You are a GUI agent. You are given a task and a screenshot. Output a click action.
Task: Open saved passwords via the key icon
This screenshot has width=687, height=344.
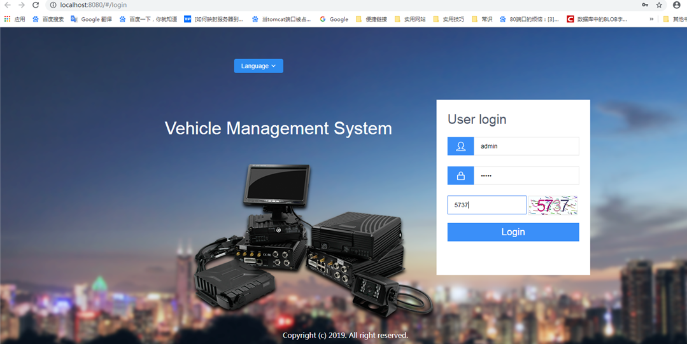(x=645, y=5)
